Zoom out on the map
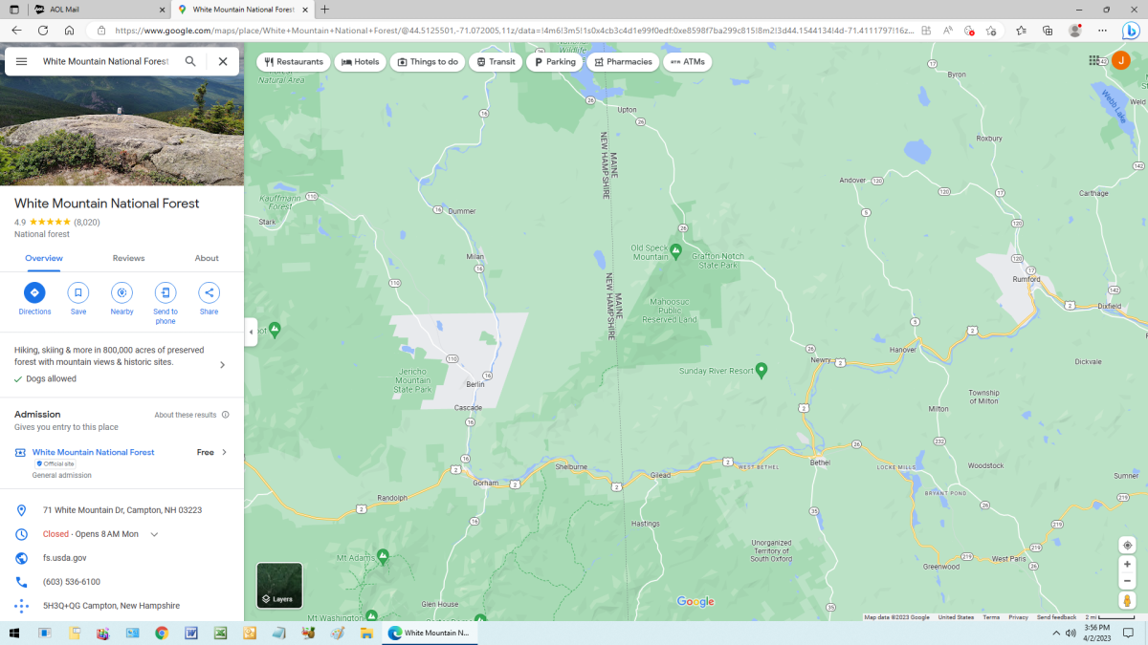The height and width of the screenshot is (645, 1148). [x=1128, y=581]
